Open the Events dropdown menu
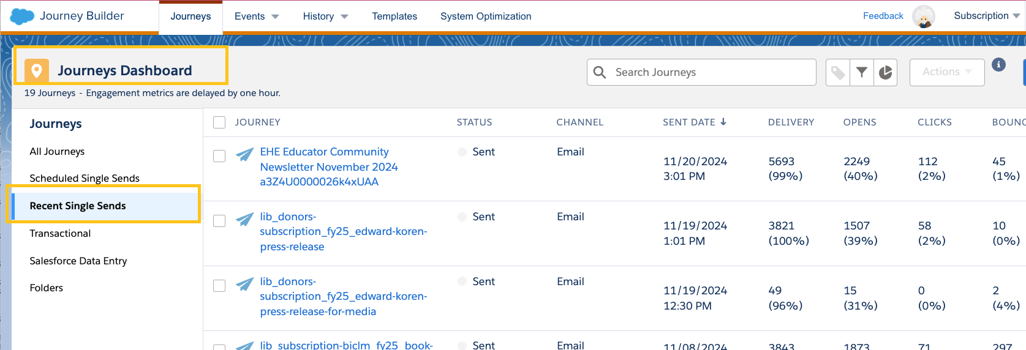 (x=257, y=17)
